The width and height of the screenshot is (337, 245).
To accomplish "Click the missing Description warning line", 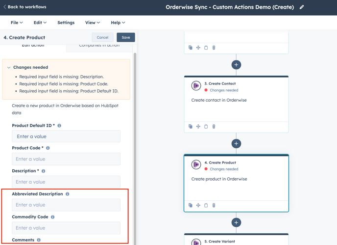I will 61,77.
